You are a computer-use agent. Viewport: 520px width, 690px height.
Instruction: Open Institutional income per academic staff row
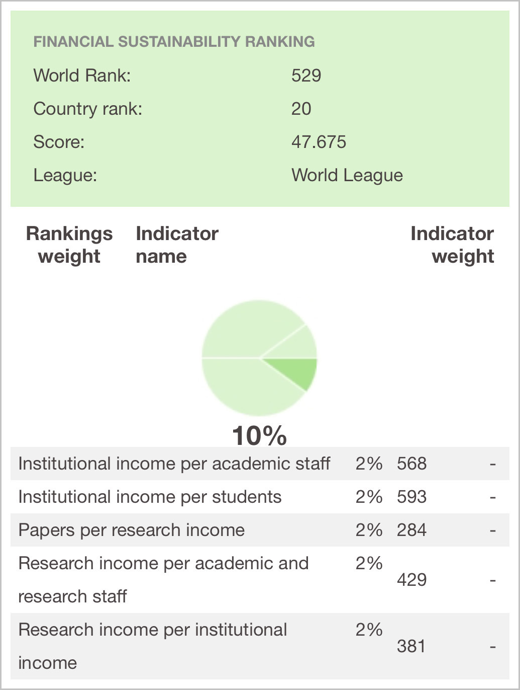coord(260,464)
